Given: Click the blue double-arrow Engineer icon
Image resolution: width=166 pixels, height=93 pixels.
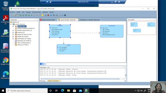Looking at the screenshot, I should (x=51, y=15).
